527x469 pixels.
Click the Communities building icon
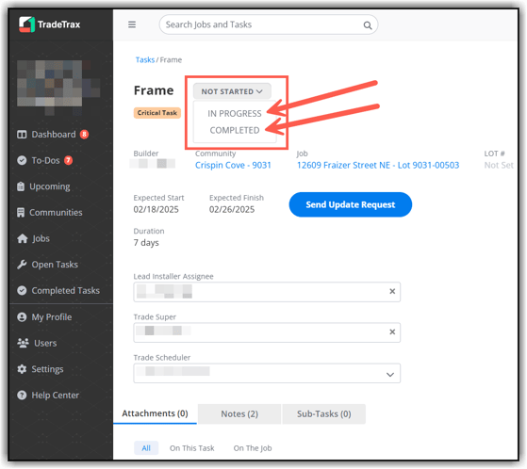(x=21, y=213)
